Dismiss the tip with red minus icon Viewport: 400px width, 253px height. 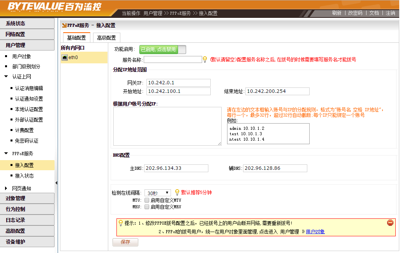tap(390, 223)
